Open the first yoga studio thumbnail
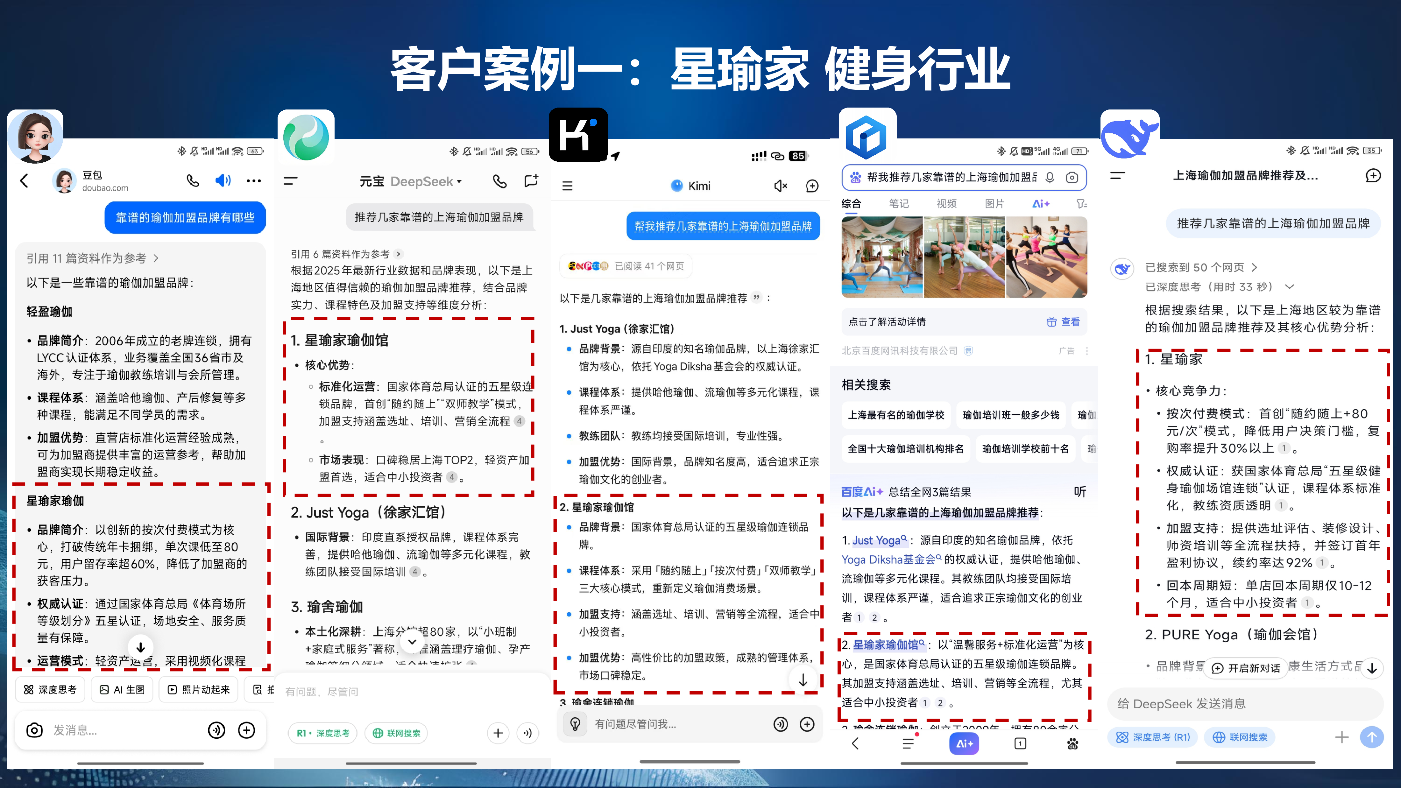This screenshot has height=788, width=1401. 881,257
